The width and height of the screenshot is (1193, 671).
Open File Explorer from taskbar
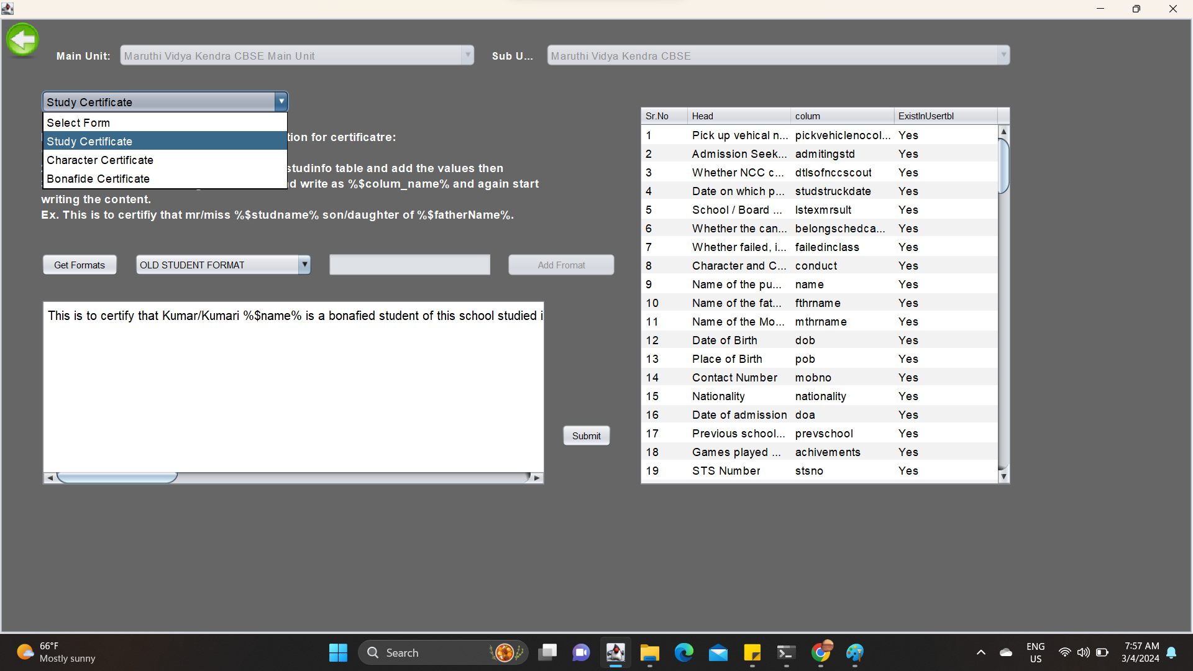coord(649,652)
